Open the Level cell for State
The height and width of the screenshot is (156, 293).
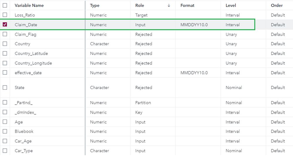click(x=234, y=88)
